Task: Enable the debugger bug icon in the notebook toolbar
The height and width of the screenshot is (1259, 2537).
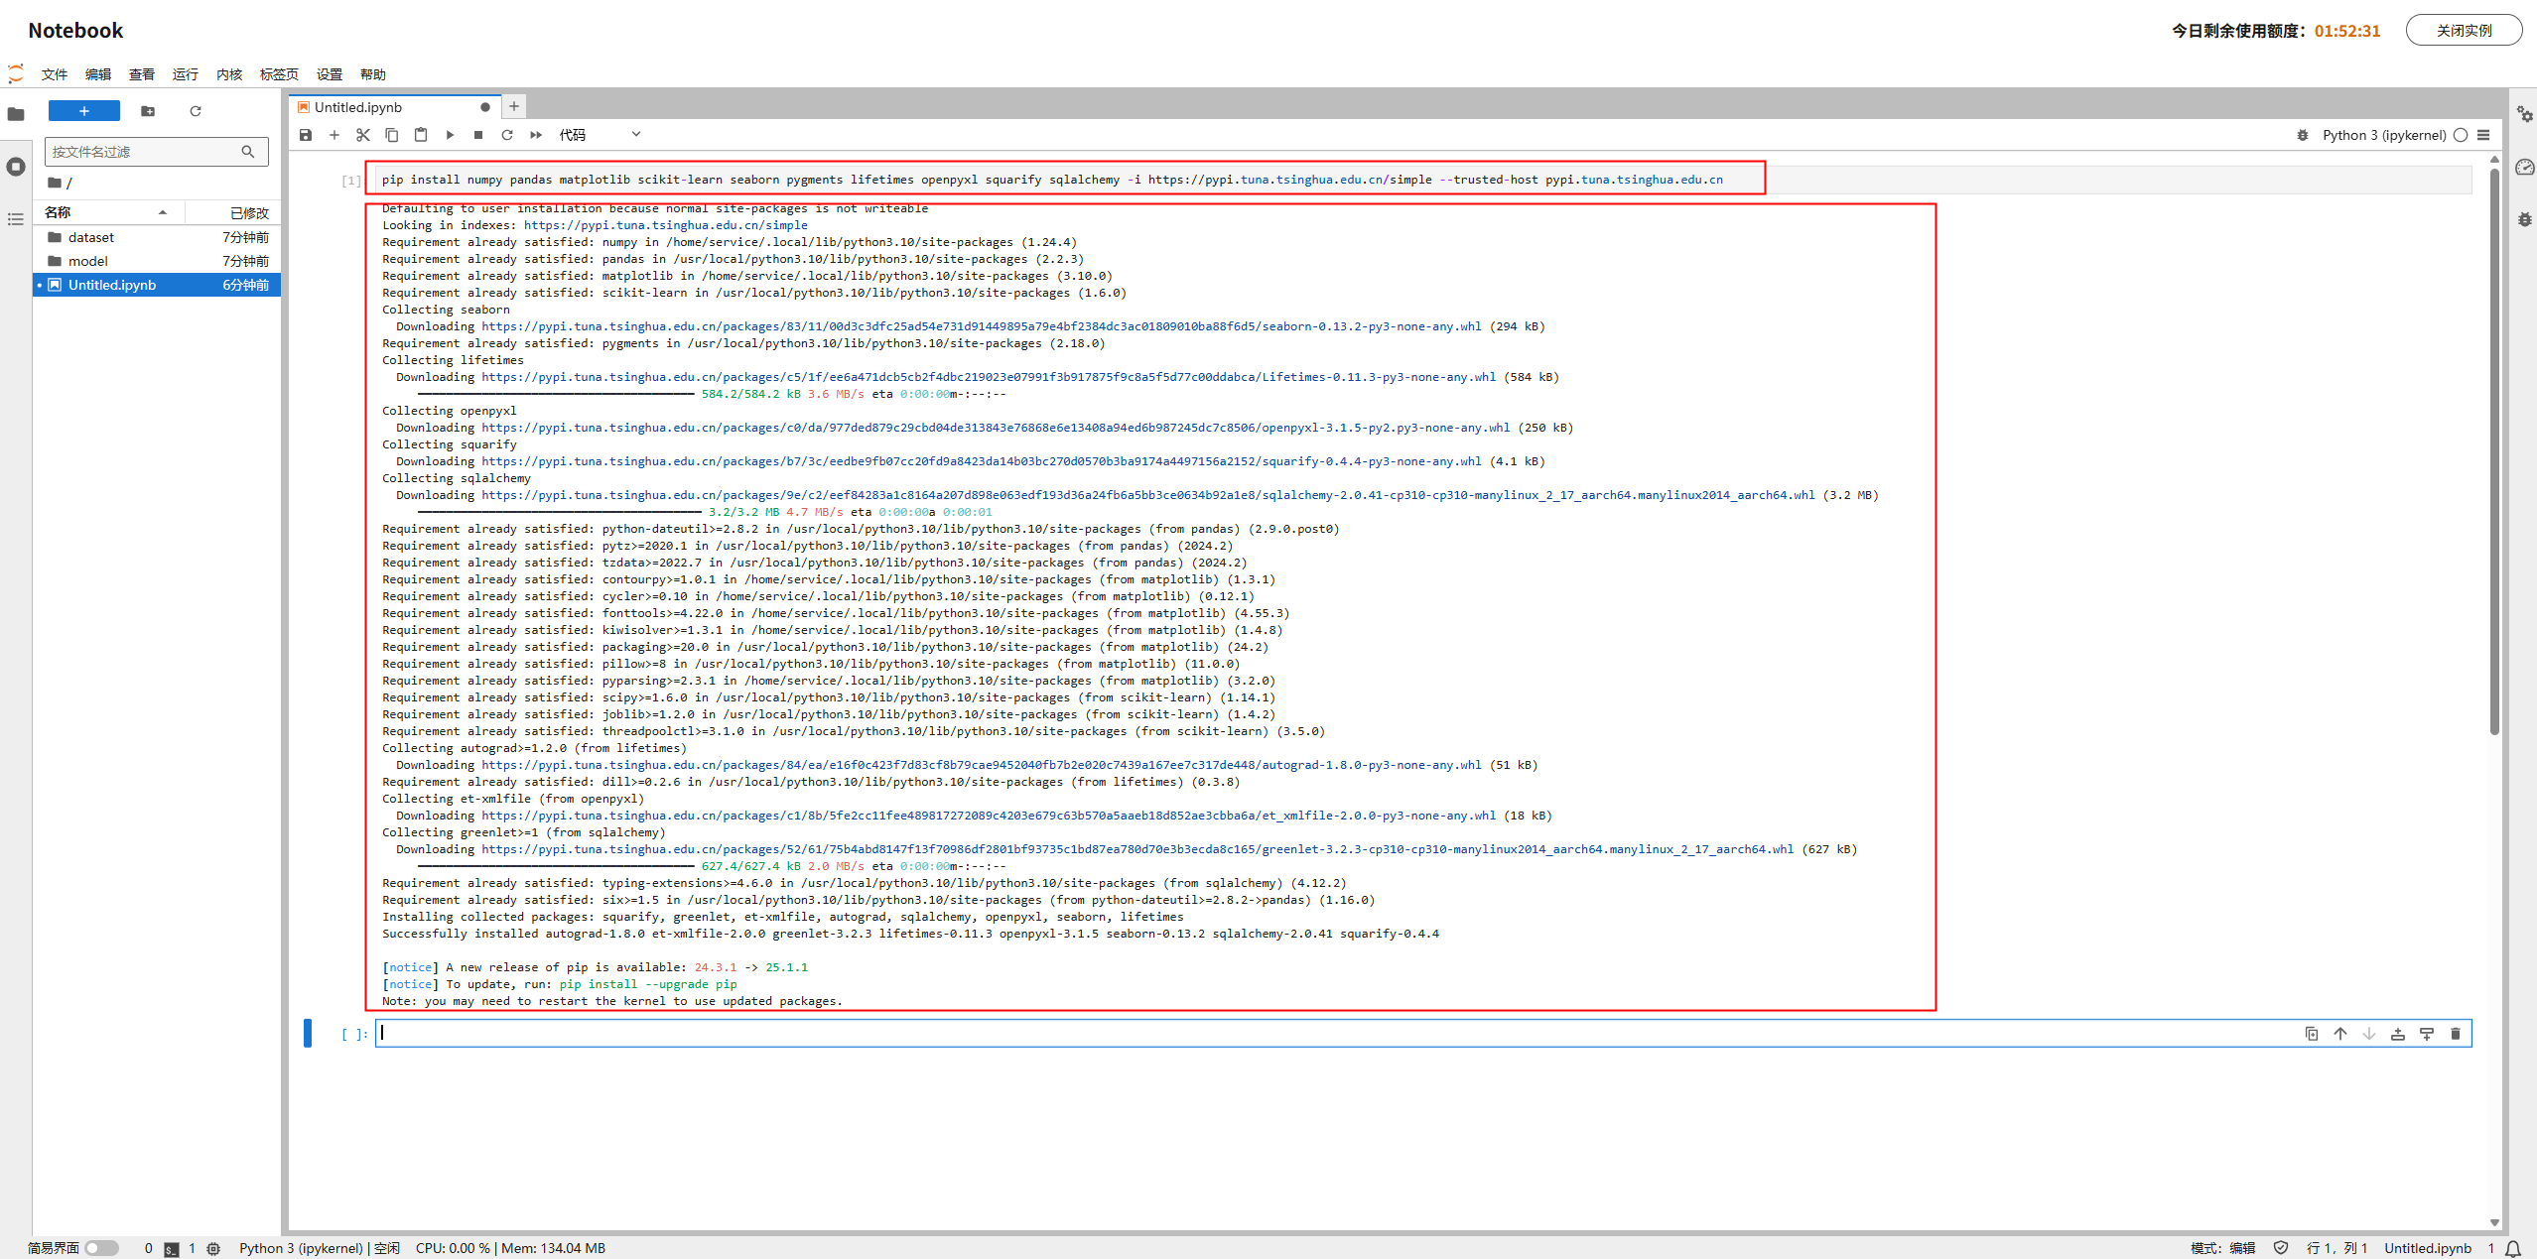Action: click(x=2303, y=135)
